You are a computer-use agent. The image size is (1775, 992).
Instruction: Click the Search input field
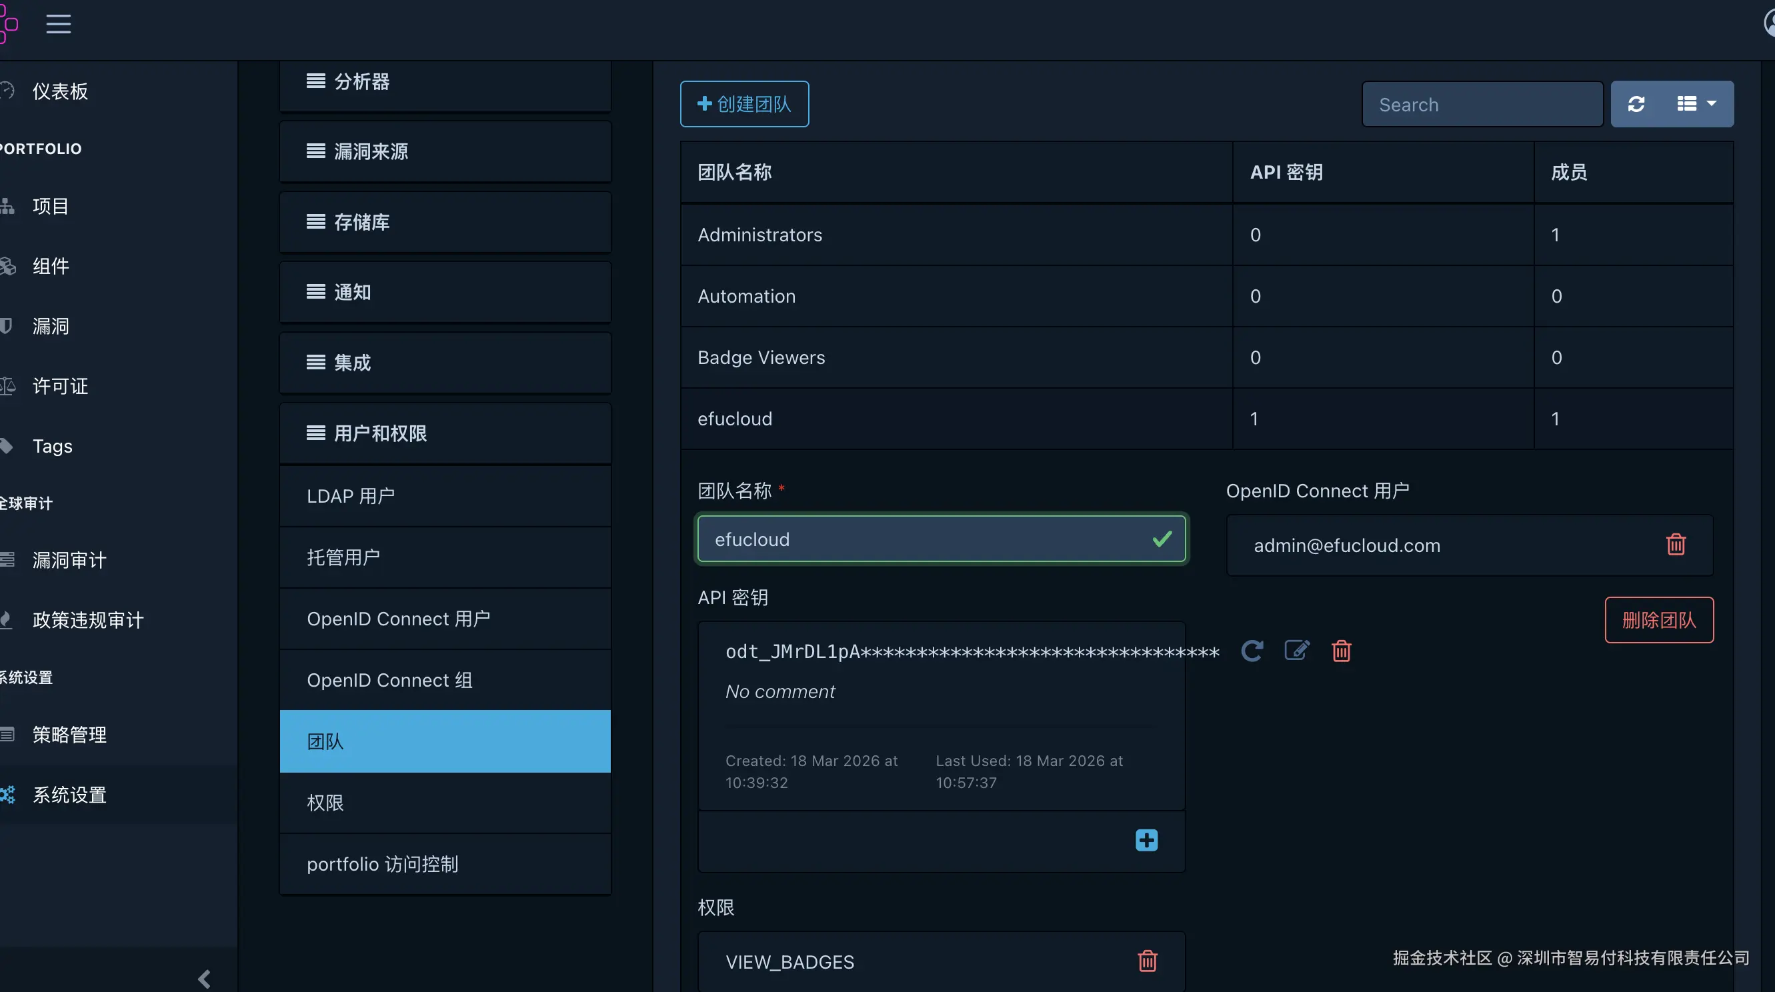1482,105
